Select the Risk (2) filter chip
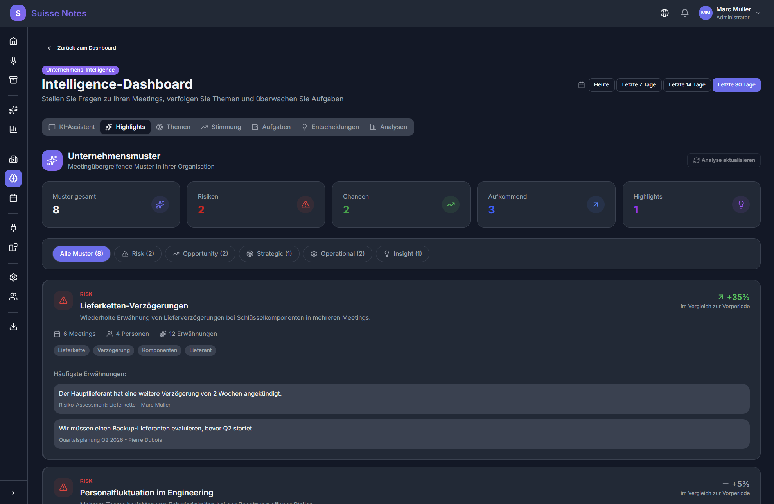The image size is (774, 504). click(x=138, y=254)
